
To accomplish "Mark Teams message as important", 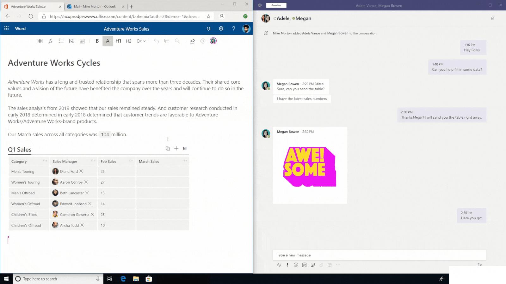I will pos(287,265).
